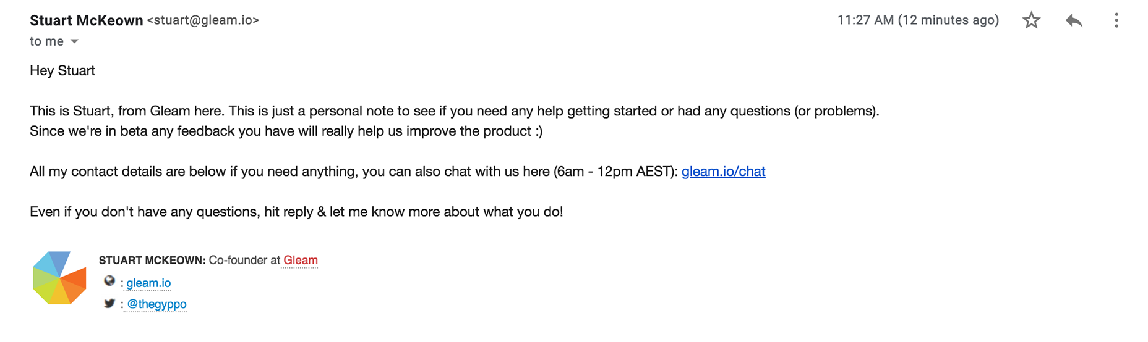This screenshot has height=342, width=1148.
Task: Click the reply arrow icon
Action: tap(1074, 20)
